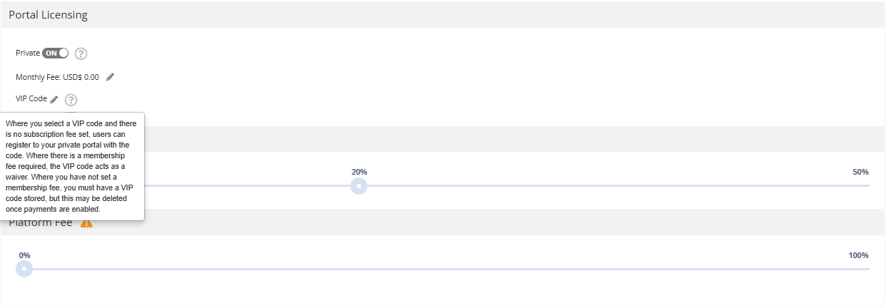Click the VIP Code pencil edit icon

coord(54,100)
